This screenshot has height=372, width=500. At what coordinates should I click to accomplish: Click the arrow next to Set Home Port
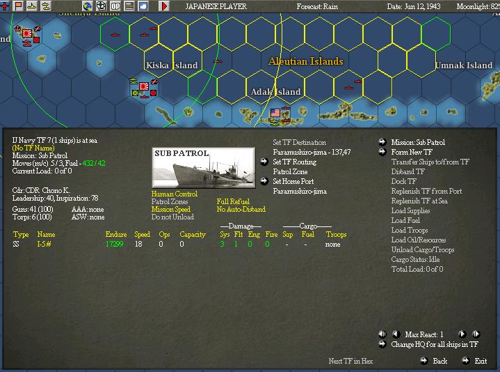click(x=264, y=181)
